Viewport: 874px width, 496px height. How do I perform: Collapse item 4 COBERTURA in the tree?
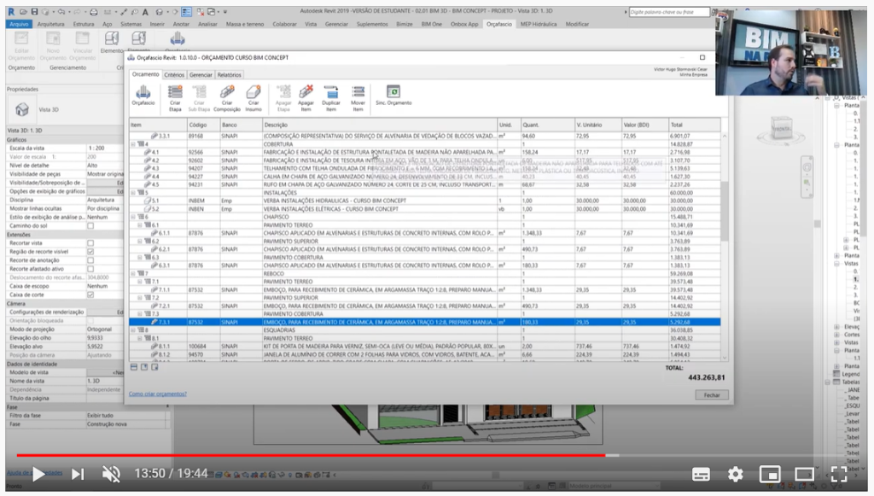point(133,143)
